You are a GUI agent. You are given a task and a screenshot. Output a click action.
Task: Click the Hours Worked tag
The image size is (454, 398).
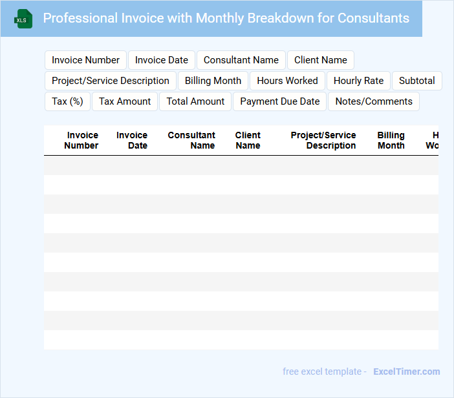pos(287,81)
